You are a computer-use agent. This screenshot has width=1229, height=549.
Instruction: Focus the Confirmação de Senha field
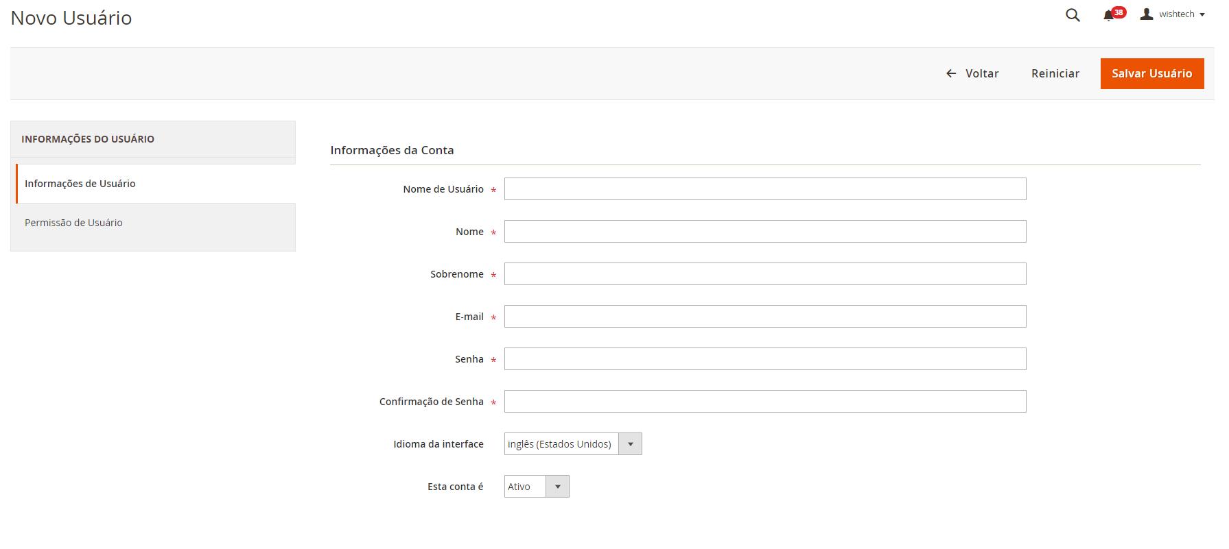tap(765, 402)
